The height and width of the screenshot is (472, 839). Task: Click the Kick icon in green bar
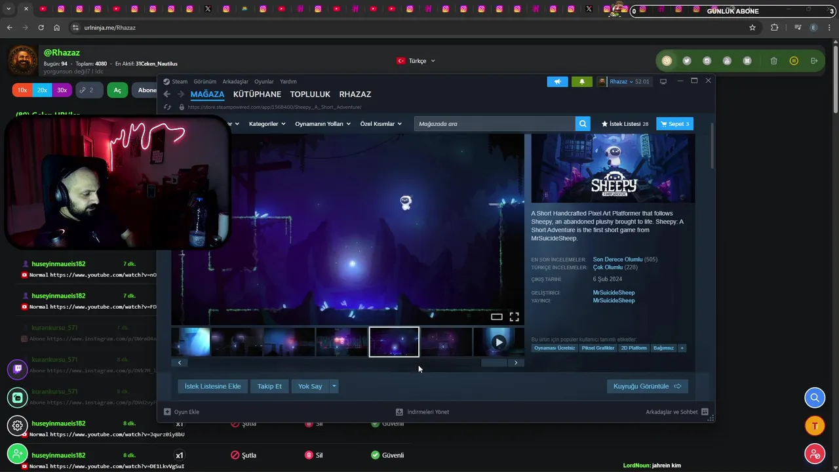pos(747,61)
